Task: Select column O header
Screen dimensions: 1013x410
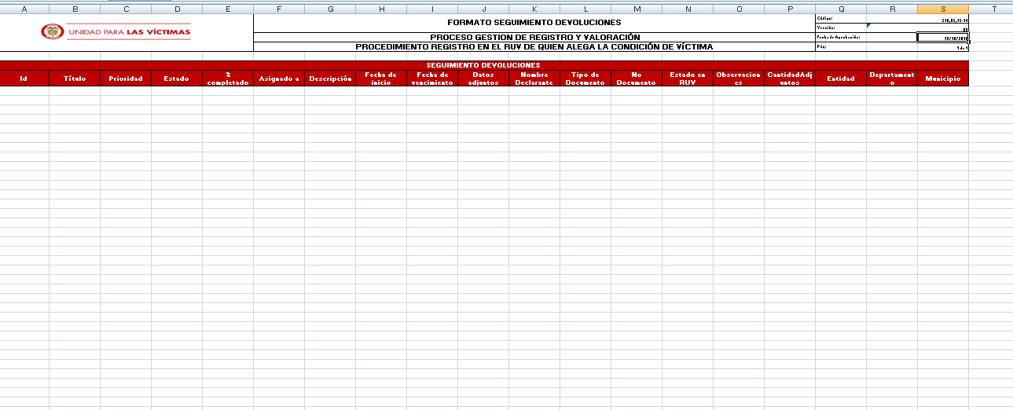Action: coord(739,9)
